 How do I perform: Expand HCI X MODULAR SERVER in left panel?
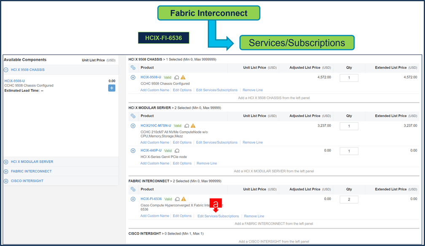(6, 162)
